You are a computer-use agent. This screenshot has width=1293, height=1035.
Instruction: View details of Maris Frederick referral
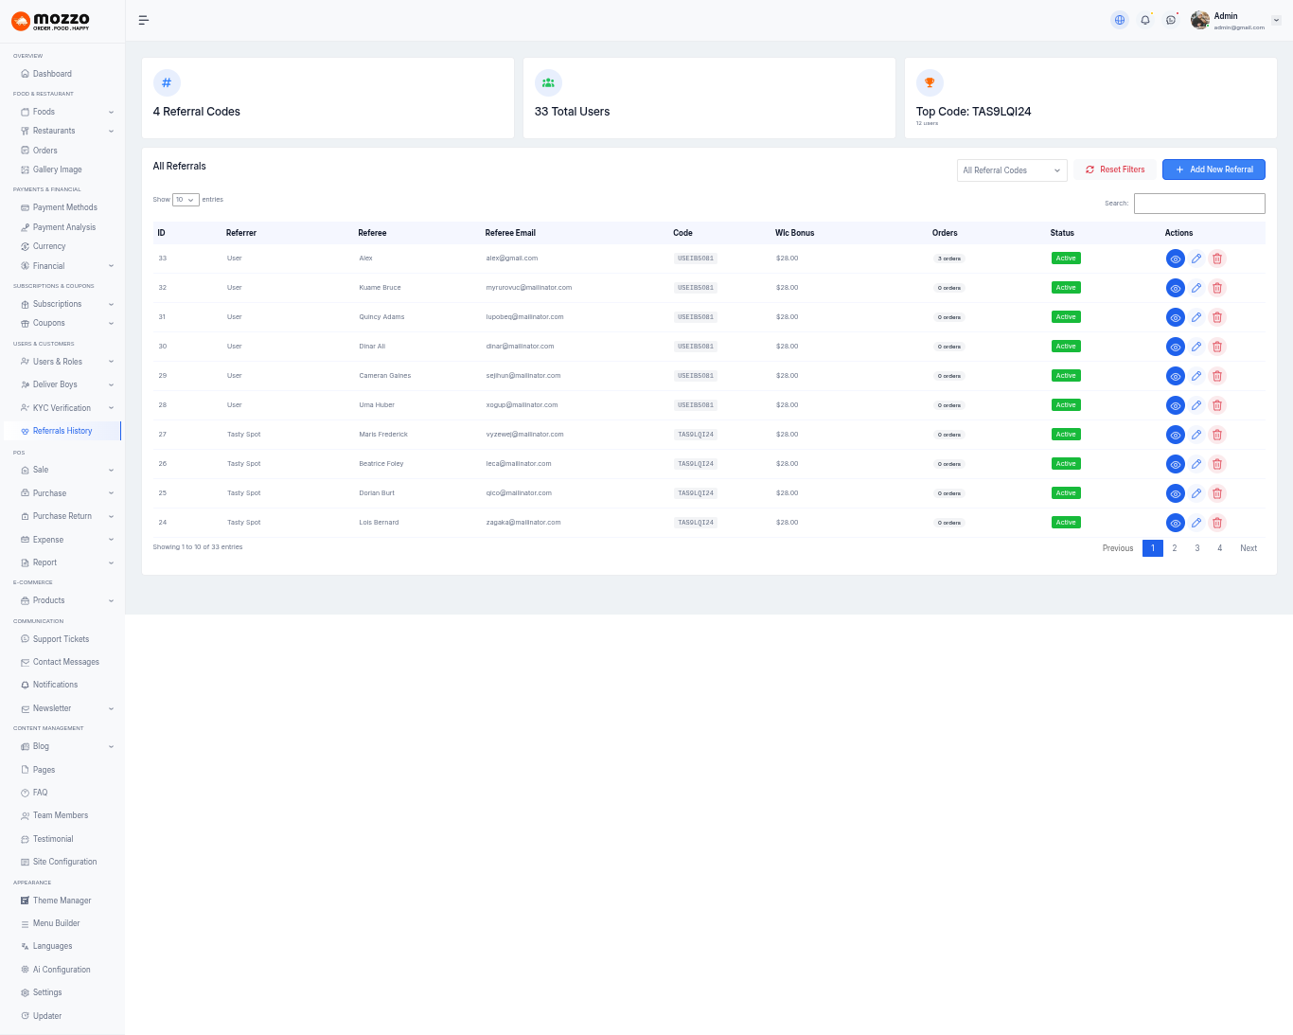pos(1175,435)
